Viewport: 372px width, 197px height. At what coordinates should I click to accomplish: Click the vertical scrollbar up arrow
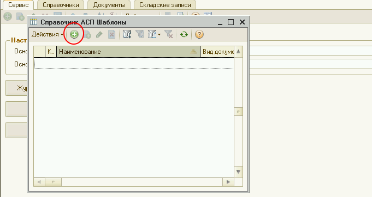(238, 52)
